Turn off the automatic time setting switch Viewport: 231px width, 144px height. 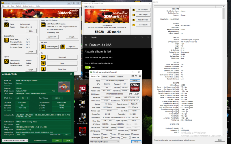pyautogui.click(x=88, y=67)
